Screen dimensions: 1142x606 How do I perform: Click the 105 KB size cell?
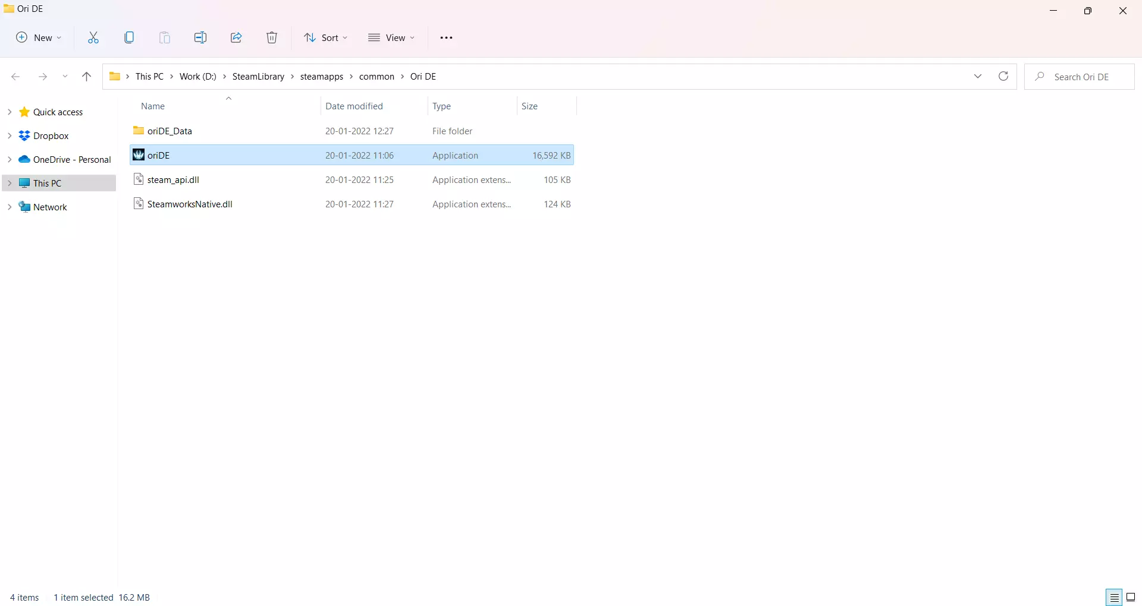557,180
